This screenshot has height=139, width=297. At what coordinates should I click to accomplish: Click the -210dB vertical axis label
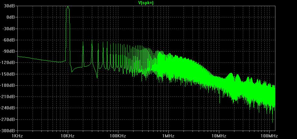click(x=7, y=97)
